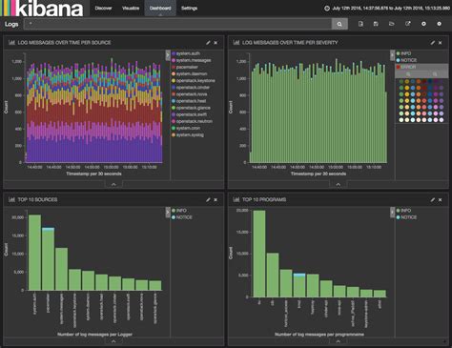Open the new dashboard icon
452x348 pixels.
(x=360, y=24)
